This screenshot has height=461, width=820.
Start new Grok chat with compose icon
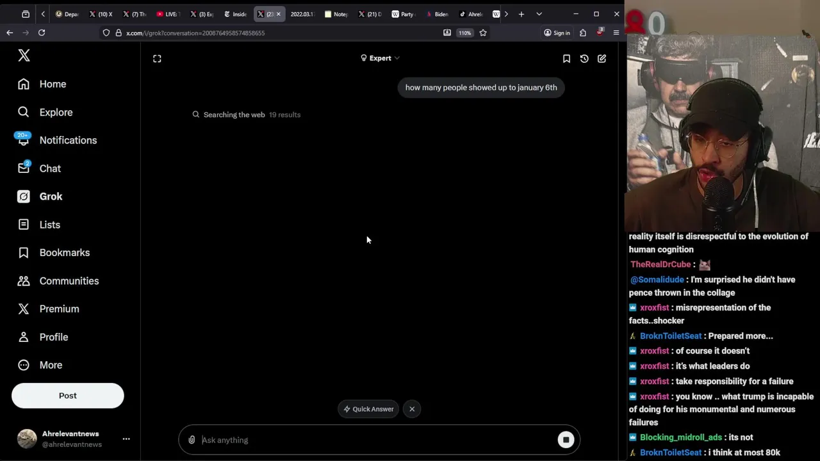[602, 58]
